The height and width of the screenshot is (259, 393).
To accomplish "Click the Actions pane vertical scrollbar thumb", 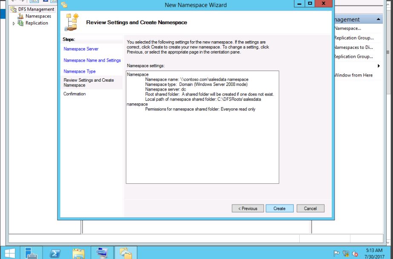I will point(388,52).
